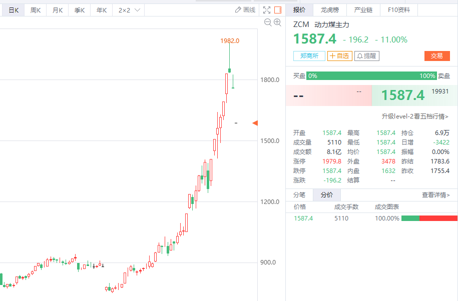Toggle the right side panel layout icon
Viewport: 458px width, 301px height.
pyautogui.click(x=277, y=10)
